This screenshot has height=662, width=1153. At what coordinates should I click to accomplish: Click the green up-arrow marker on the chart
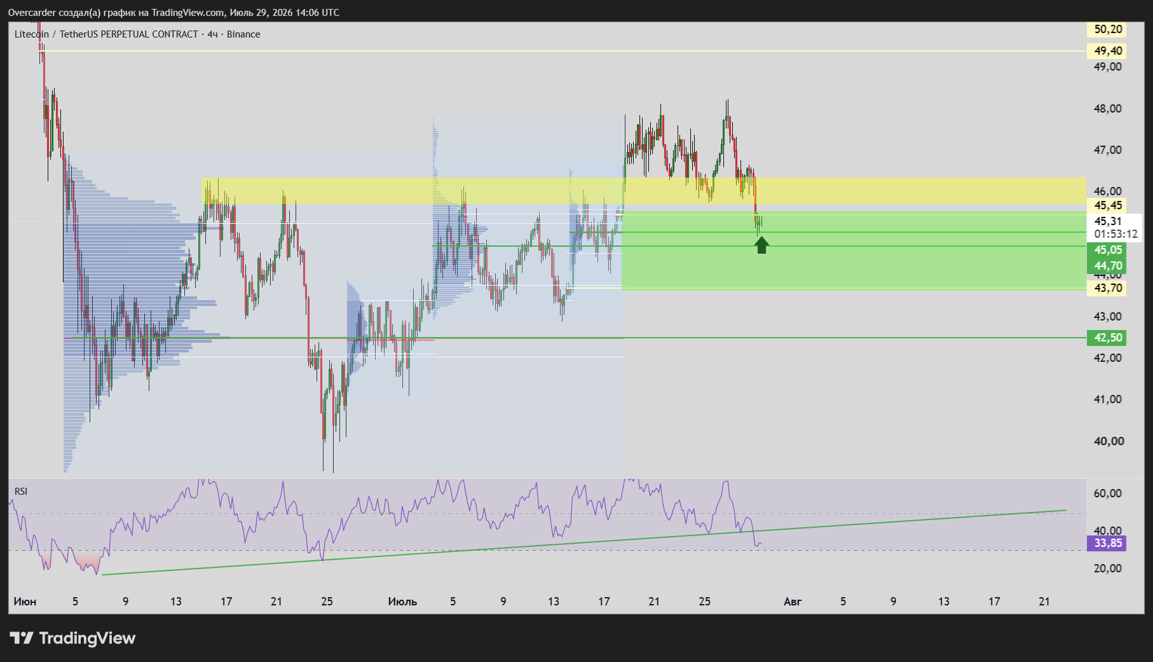tap(761, 245)
